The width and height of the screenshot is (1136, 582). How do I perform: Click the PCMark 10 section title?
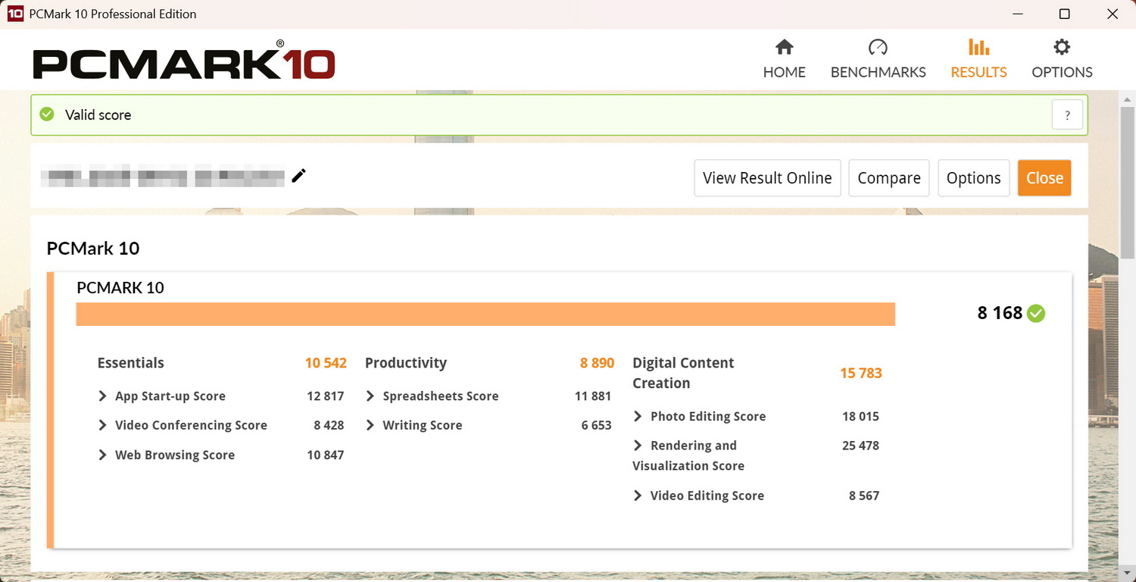(93, 249)
